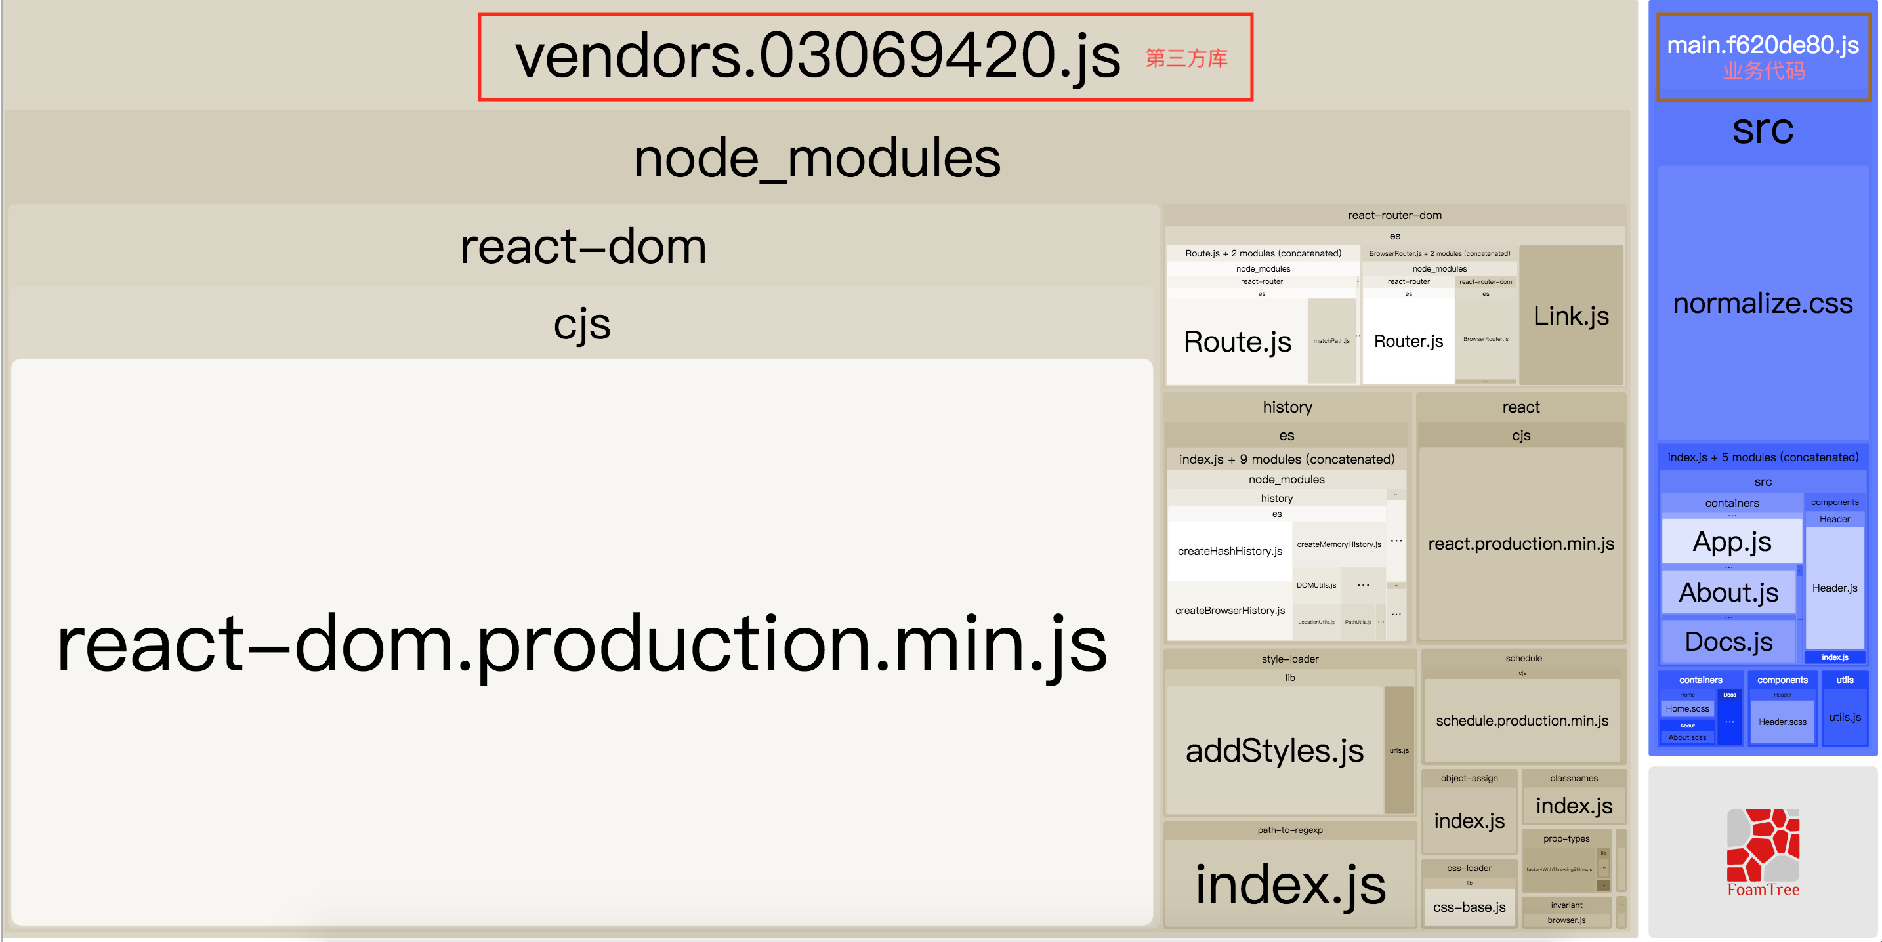Select the classnames package header

tap(1573, 779)
